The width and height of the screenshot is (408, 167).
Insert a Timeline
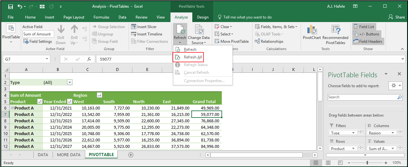(x=147, y=34)
